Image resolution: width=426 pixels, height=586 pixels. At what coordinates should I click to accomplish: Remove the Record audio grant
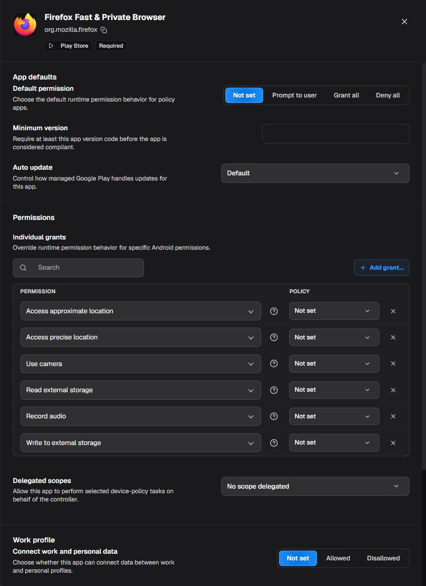pyautogui.click(x=393, y=416)
